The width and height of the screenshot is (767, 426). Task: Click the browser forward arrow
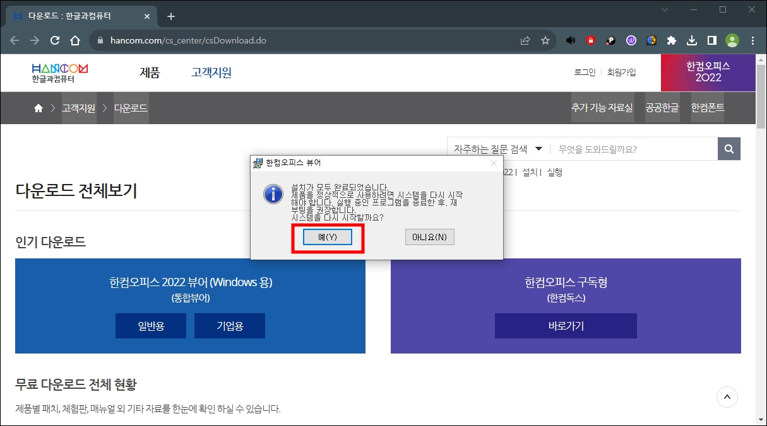[x=35, y=40]
